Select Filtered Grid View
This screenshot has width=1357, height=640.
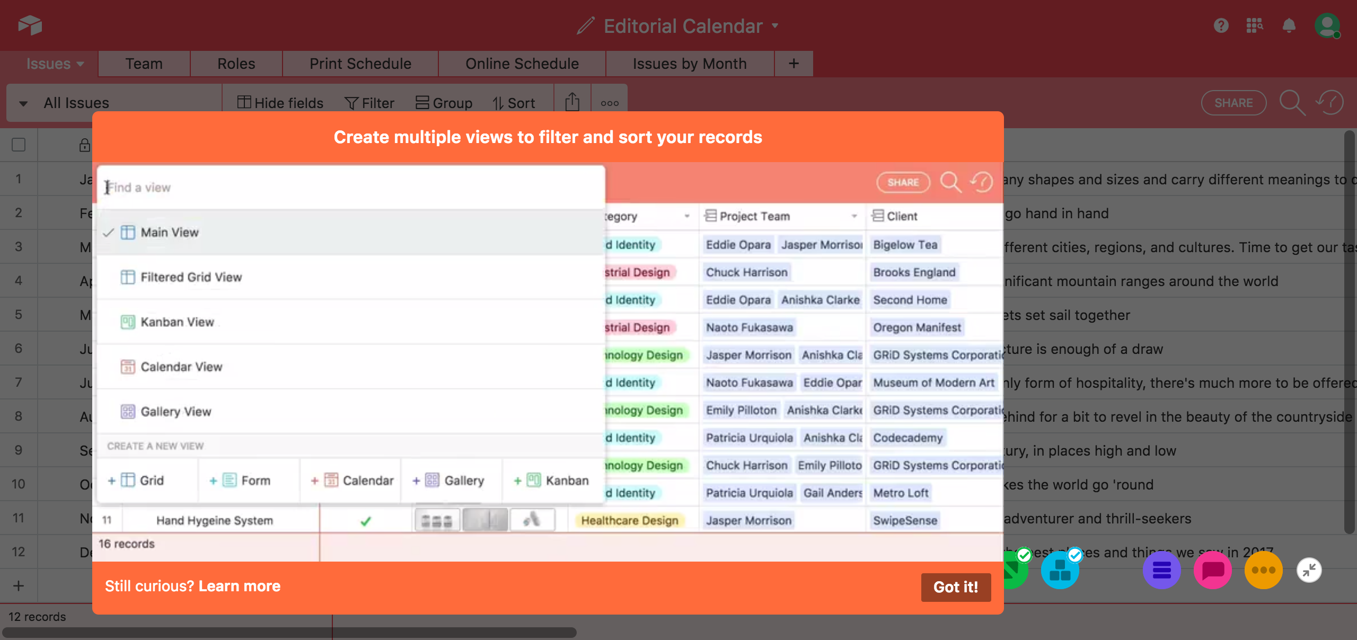(x=351, y=277)
